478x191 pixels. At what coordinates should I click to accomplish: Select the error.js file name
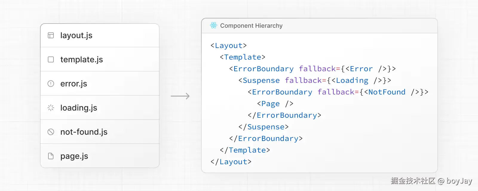[x=73, y=84]
